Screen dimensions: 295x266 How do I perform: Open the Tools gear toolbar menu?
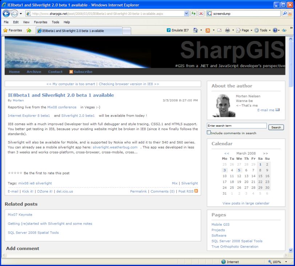262,30
